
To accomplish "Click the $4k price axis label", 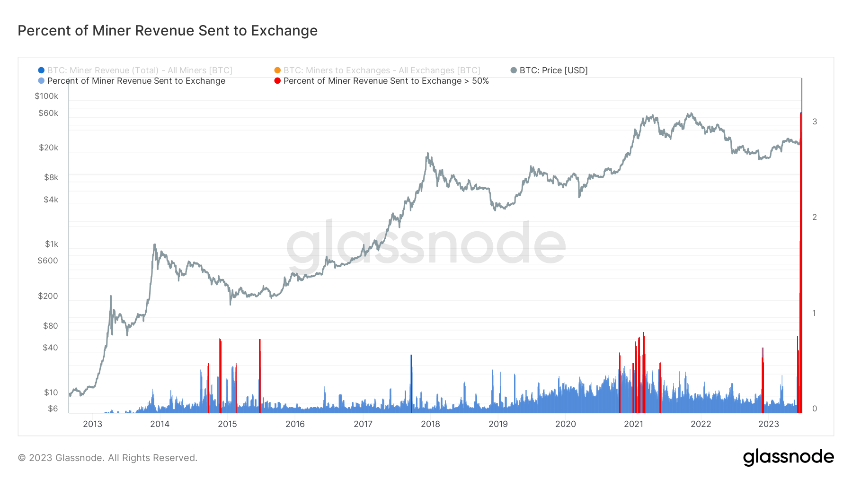I will [x=51, y=200].
